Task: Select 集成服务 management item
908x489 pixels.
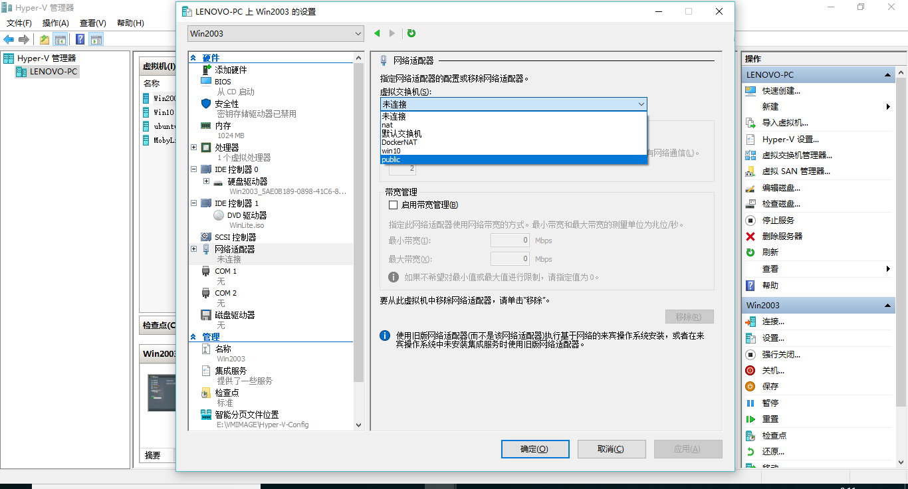Action: tap(230, 371)
